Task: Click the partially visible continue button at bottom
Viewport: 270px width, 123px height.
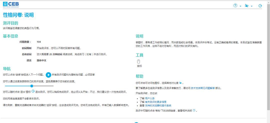Action: click(136, 122)
